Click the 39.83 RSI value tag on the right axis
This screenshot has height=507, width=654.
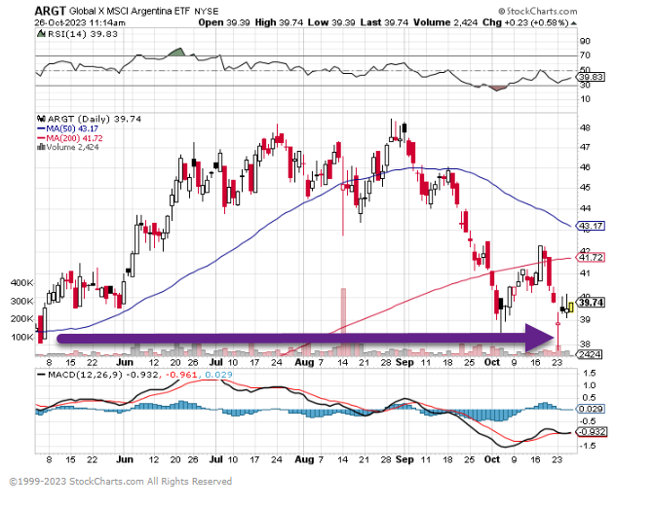point(591,77)
